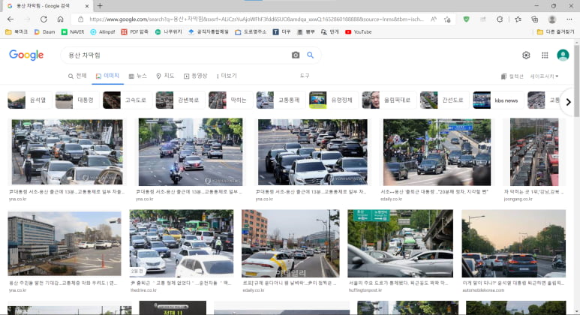Click the Google logo
Viewport: 580px width, 315px height.
(26, 55)
